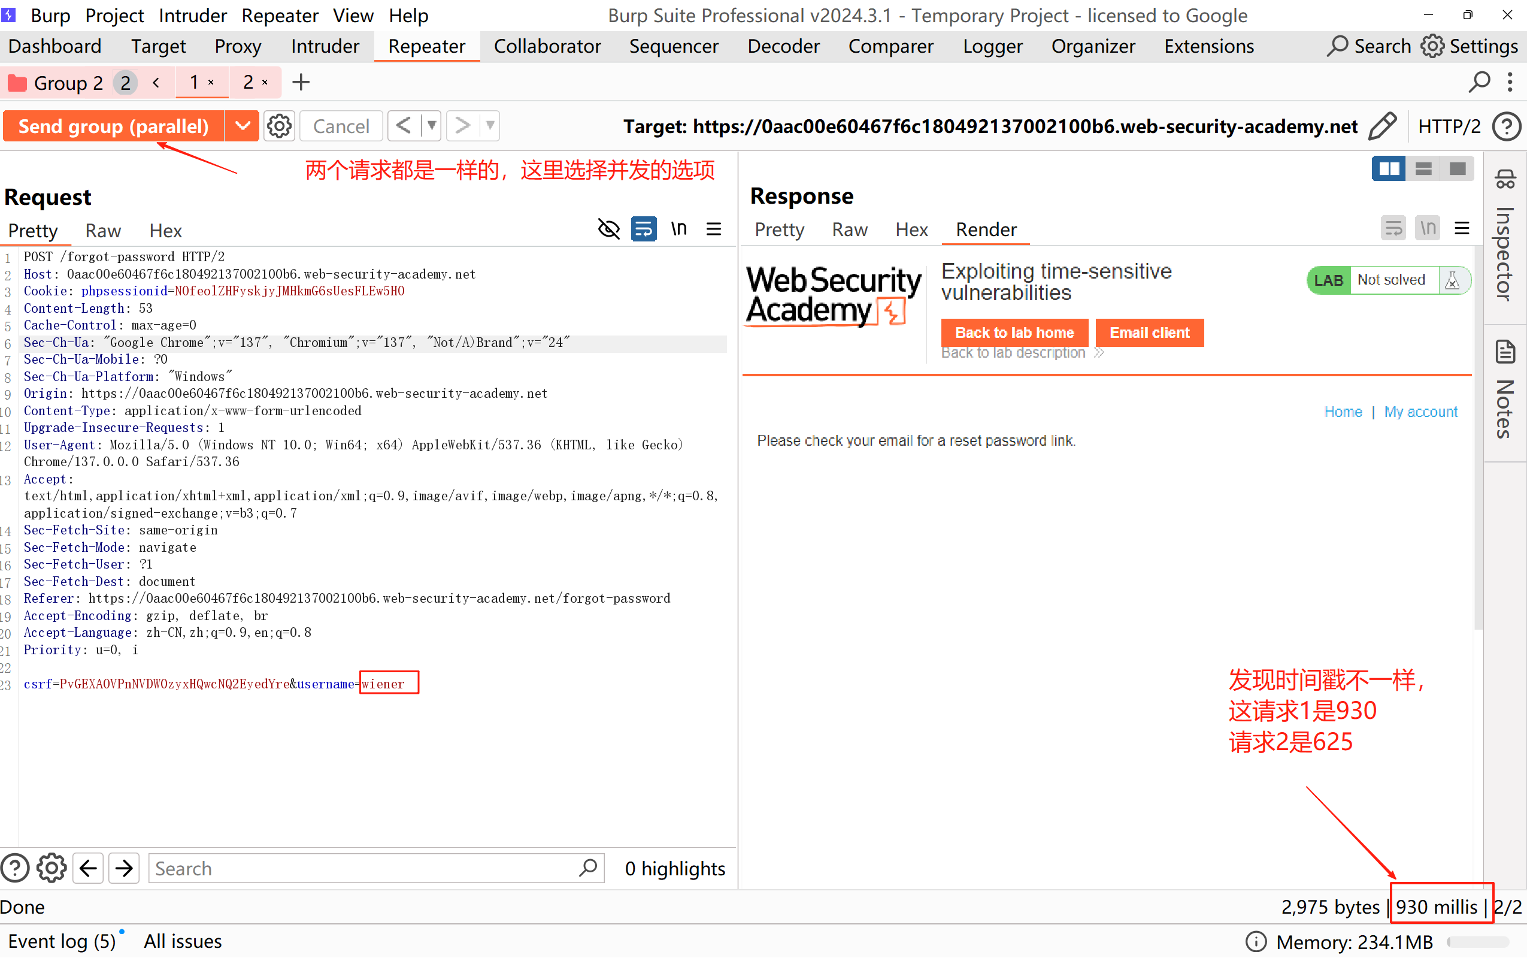The image size is (1527, 958).
Task: Select side-by-side request/response layout icon
Action: (x=1388, y=168)
